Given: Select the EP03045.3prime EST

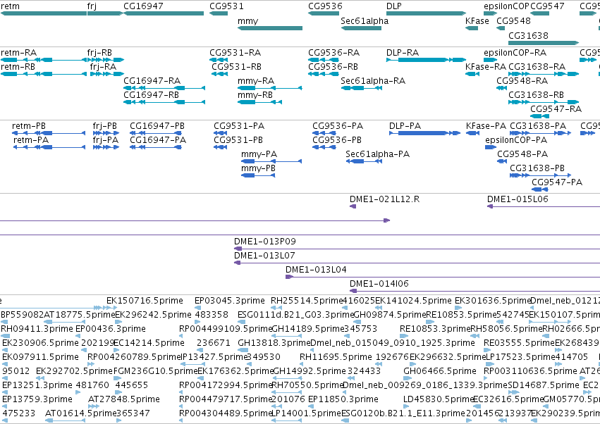Looking at the screenshot, I should pos(197,308).
